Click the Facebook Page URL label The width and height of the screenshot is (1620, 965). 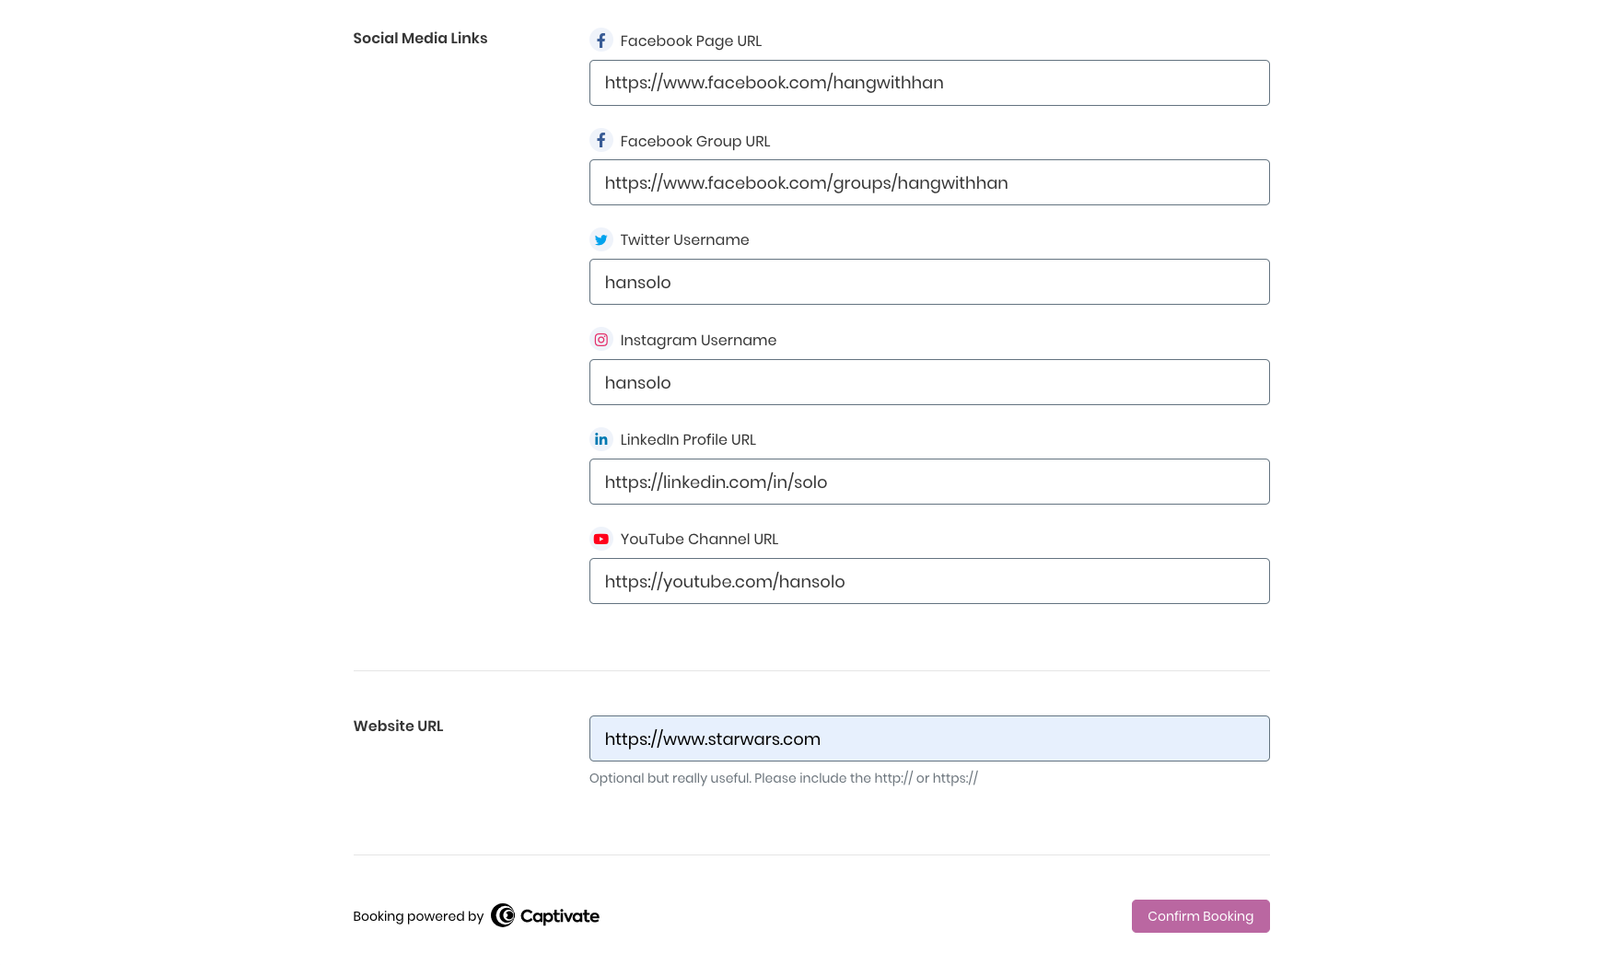click(691, 41)
